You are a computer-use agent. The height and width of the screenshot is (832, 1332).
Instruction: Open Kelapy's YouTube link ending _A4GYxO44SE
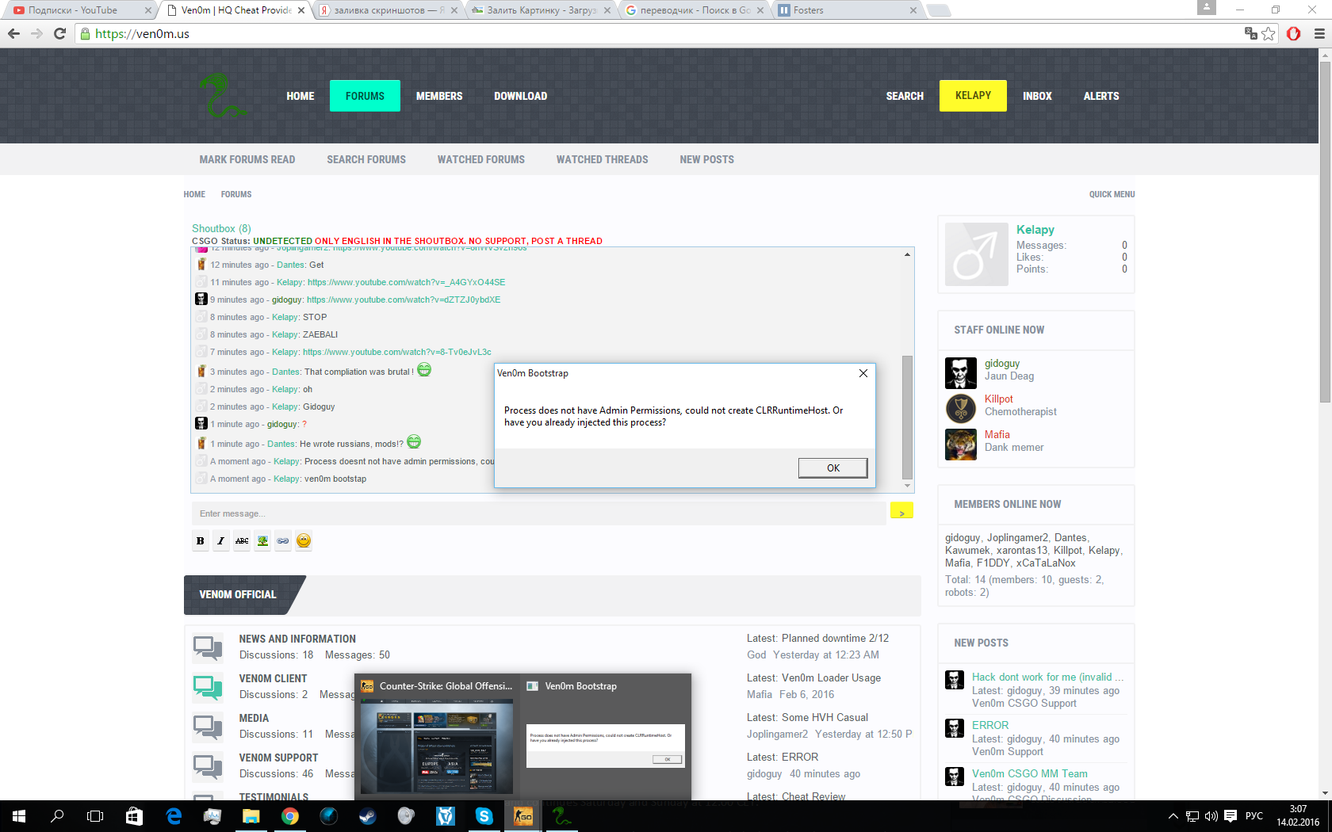point(406,282)
